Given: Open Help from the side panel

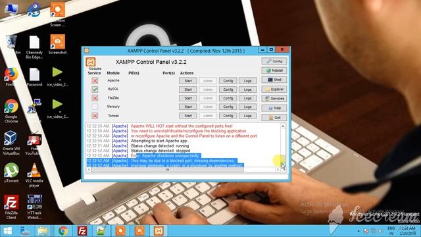Looking at the screenshot, I should click(274, 108).
